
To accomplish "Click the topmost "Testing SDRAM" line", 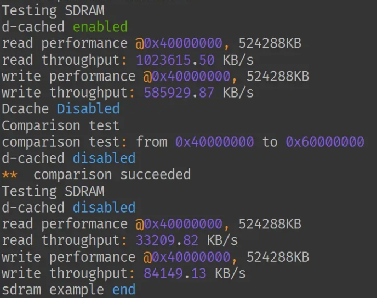I will click(x=53, y=10).
